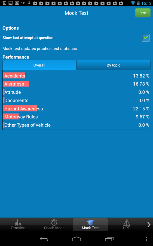Screen dimensions: 153x246
Task: Open the HPT warning triangle icon
Action: click(x=126, y=222)
